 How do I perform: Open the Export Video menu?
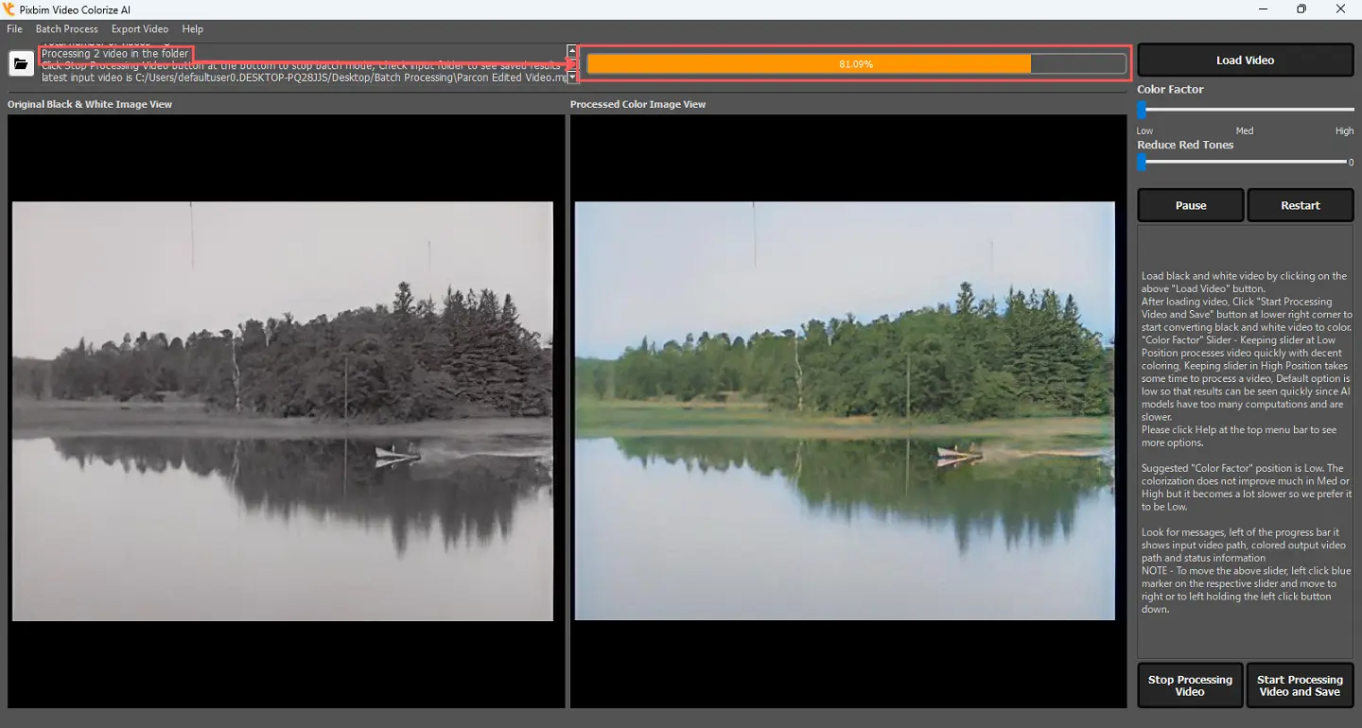(x=140, y=29)
